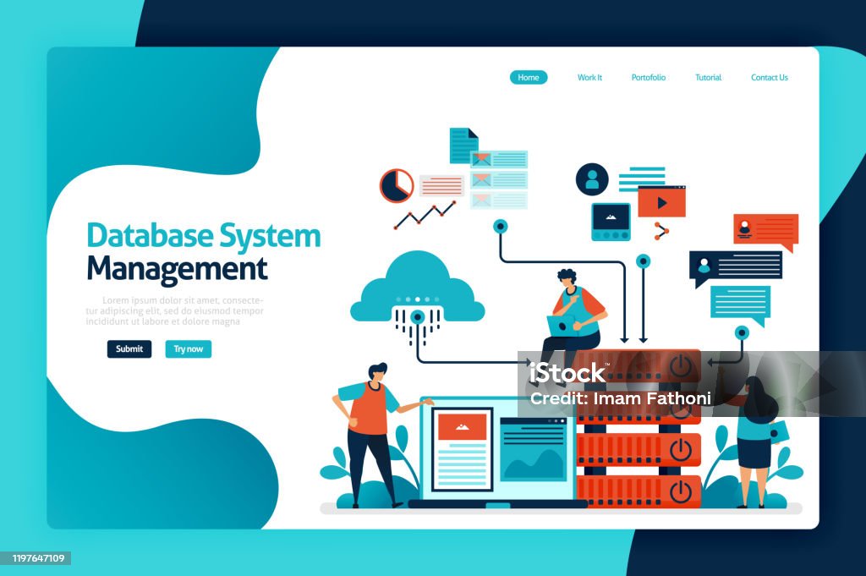Click the Database System Management heading
The width and height of the screenshot is (866, 576).
204,252
